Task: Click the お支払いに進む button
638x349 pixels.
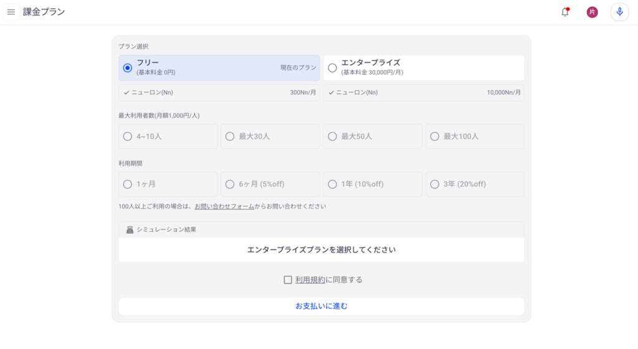Action: coord(321,306)
